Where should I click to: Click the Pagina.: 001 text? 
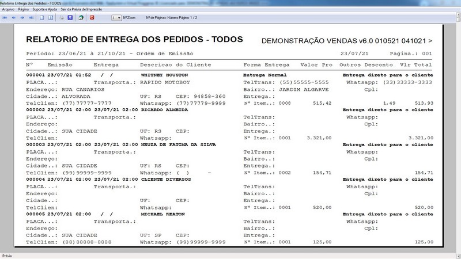point(411,54)
